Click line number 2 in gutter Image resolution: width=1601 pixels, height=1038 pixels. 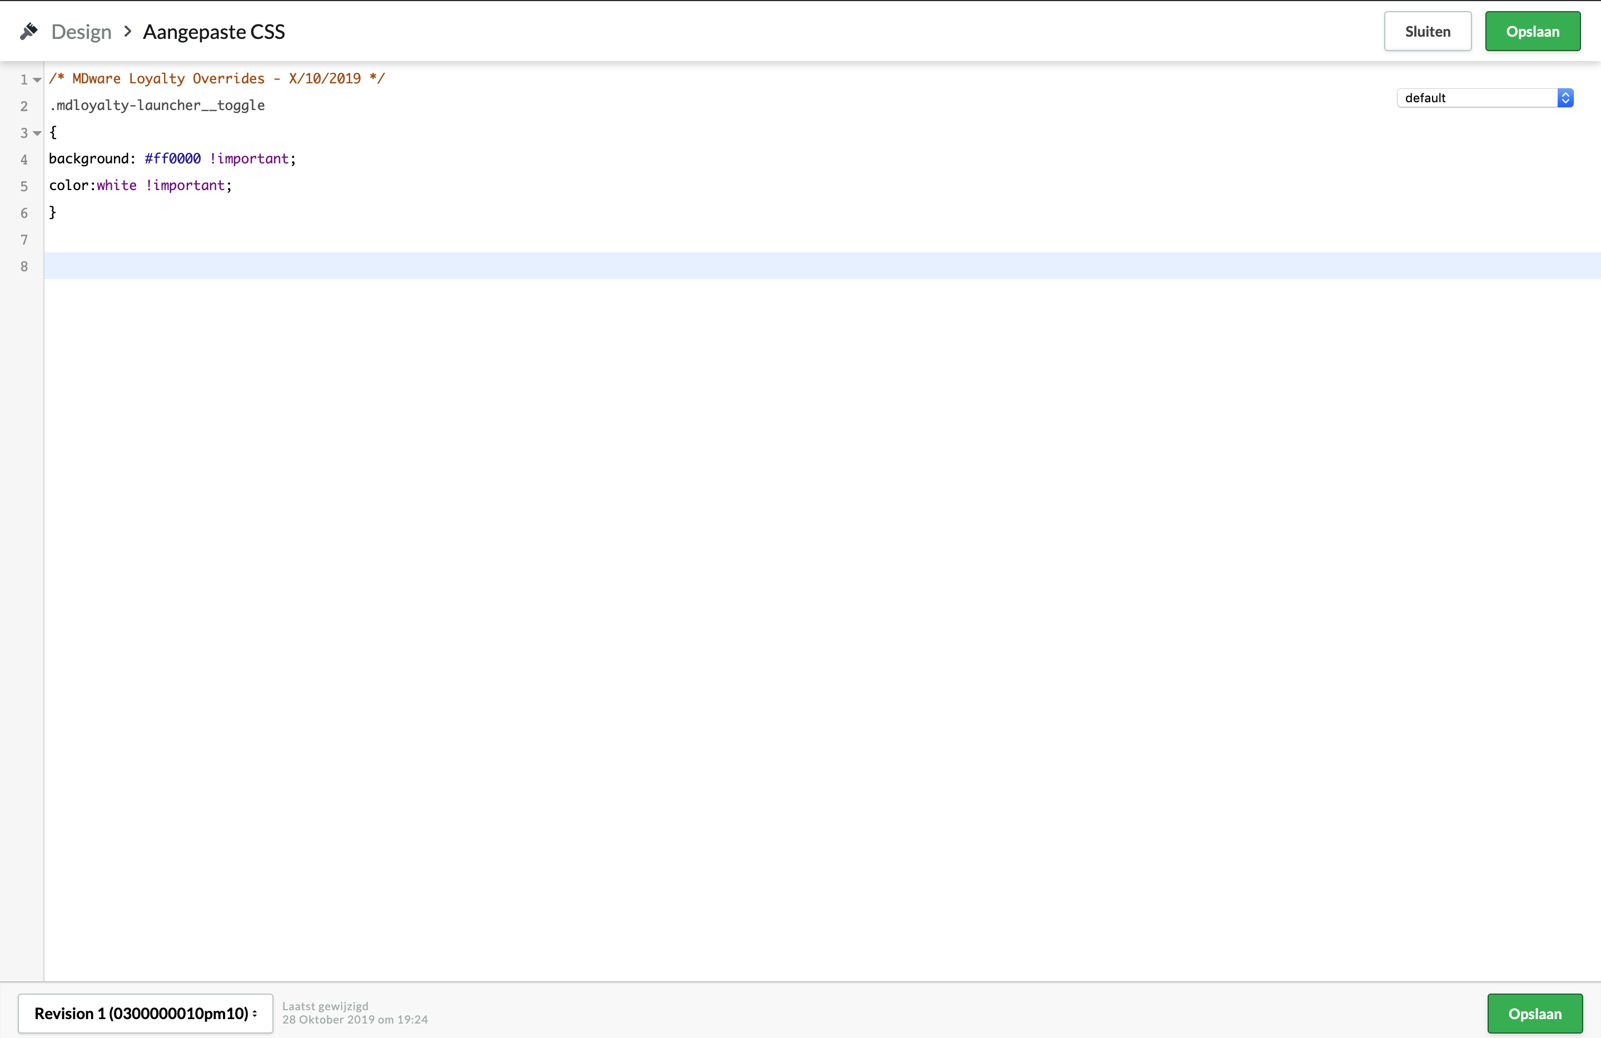pyautogui.click(x=24, y=106)
